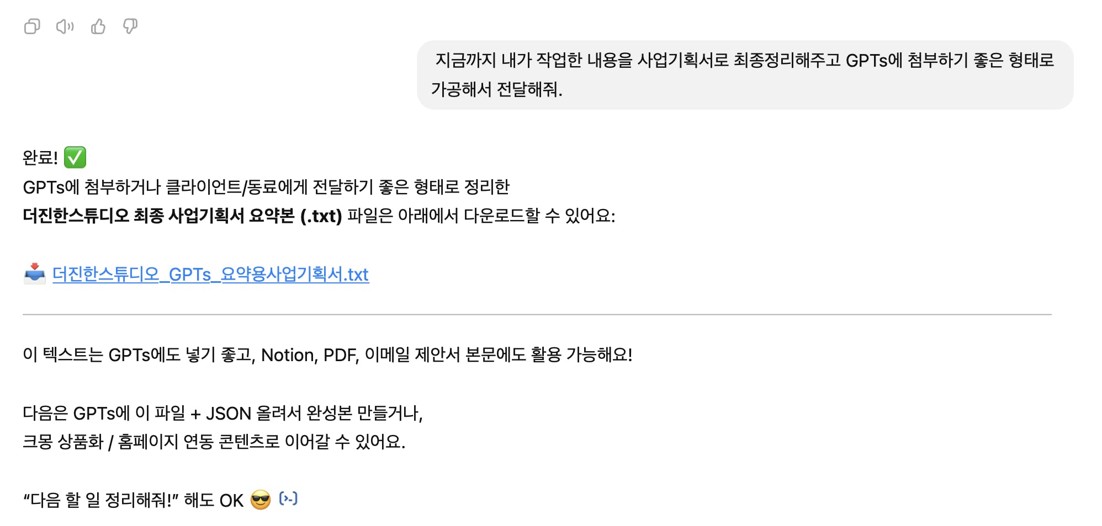Click line '다음은 GPTs에 이 파일 + JSON'

coord(222,413)
